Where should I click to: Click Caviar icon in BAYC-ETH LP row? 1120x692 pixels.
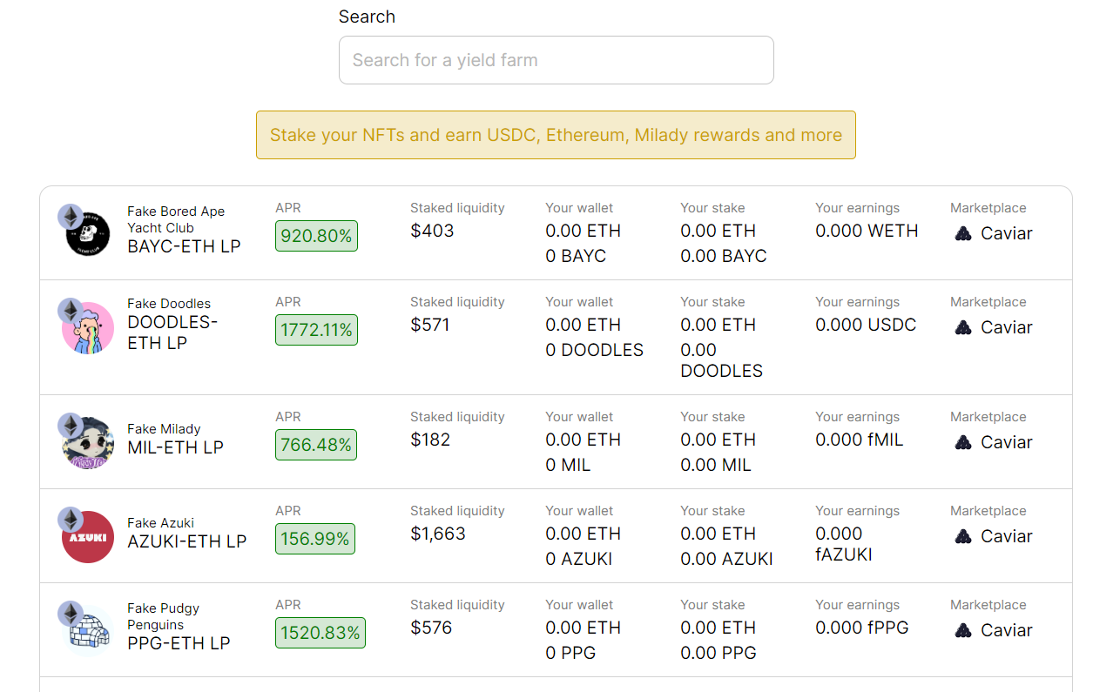(963, 233)
